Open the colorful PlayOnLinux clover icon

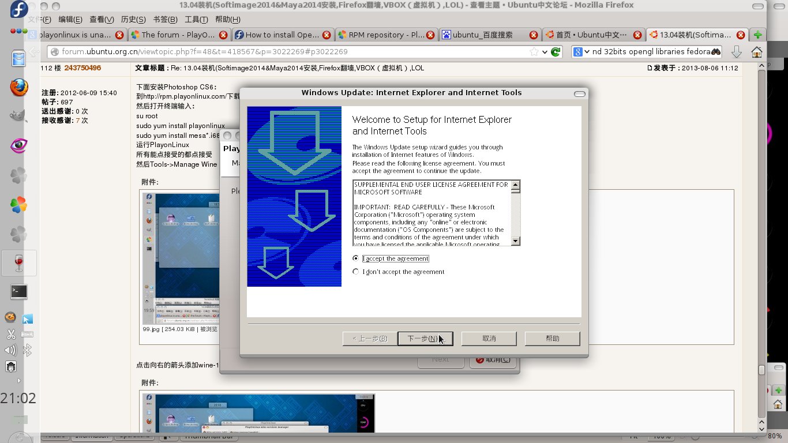tap(19, 204)
